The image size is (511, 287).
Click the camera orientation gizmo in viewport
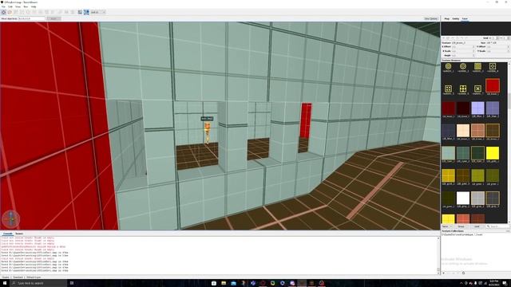(10, 218)
